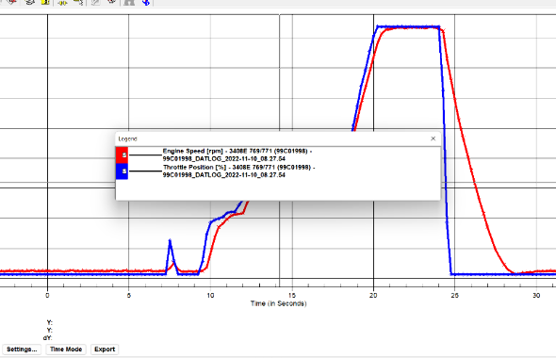Select the Throttle Position [%] legend entry text
Screen dimensions: 556x358
point(238,171)
